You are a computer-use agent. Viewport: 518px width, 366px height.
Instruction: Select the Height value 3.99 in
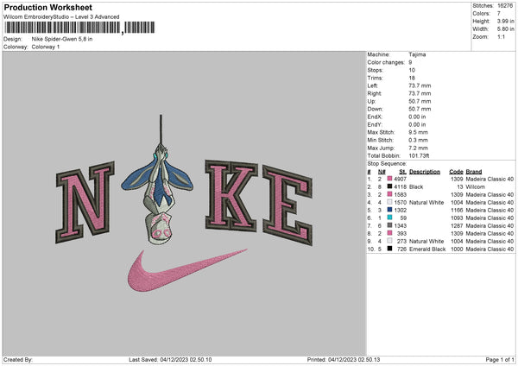click(x=505, y=21)
